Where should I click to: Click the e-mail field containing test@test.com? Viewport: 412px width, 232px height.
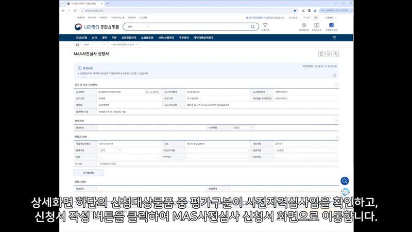[x=218, y=163]
